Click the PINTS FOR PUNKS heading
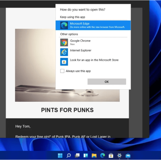The height and width of the screenshot is (160, 161). (x=67, y=110)
